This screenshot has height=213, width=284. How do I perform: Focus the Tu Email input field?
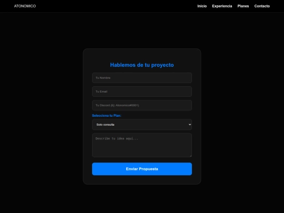[142, 92]
